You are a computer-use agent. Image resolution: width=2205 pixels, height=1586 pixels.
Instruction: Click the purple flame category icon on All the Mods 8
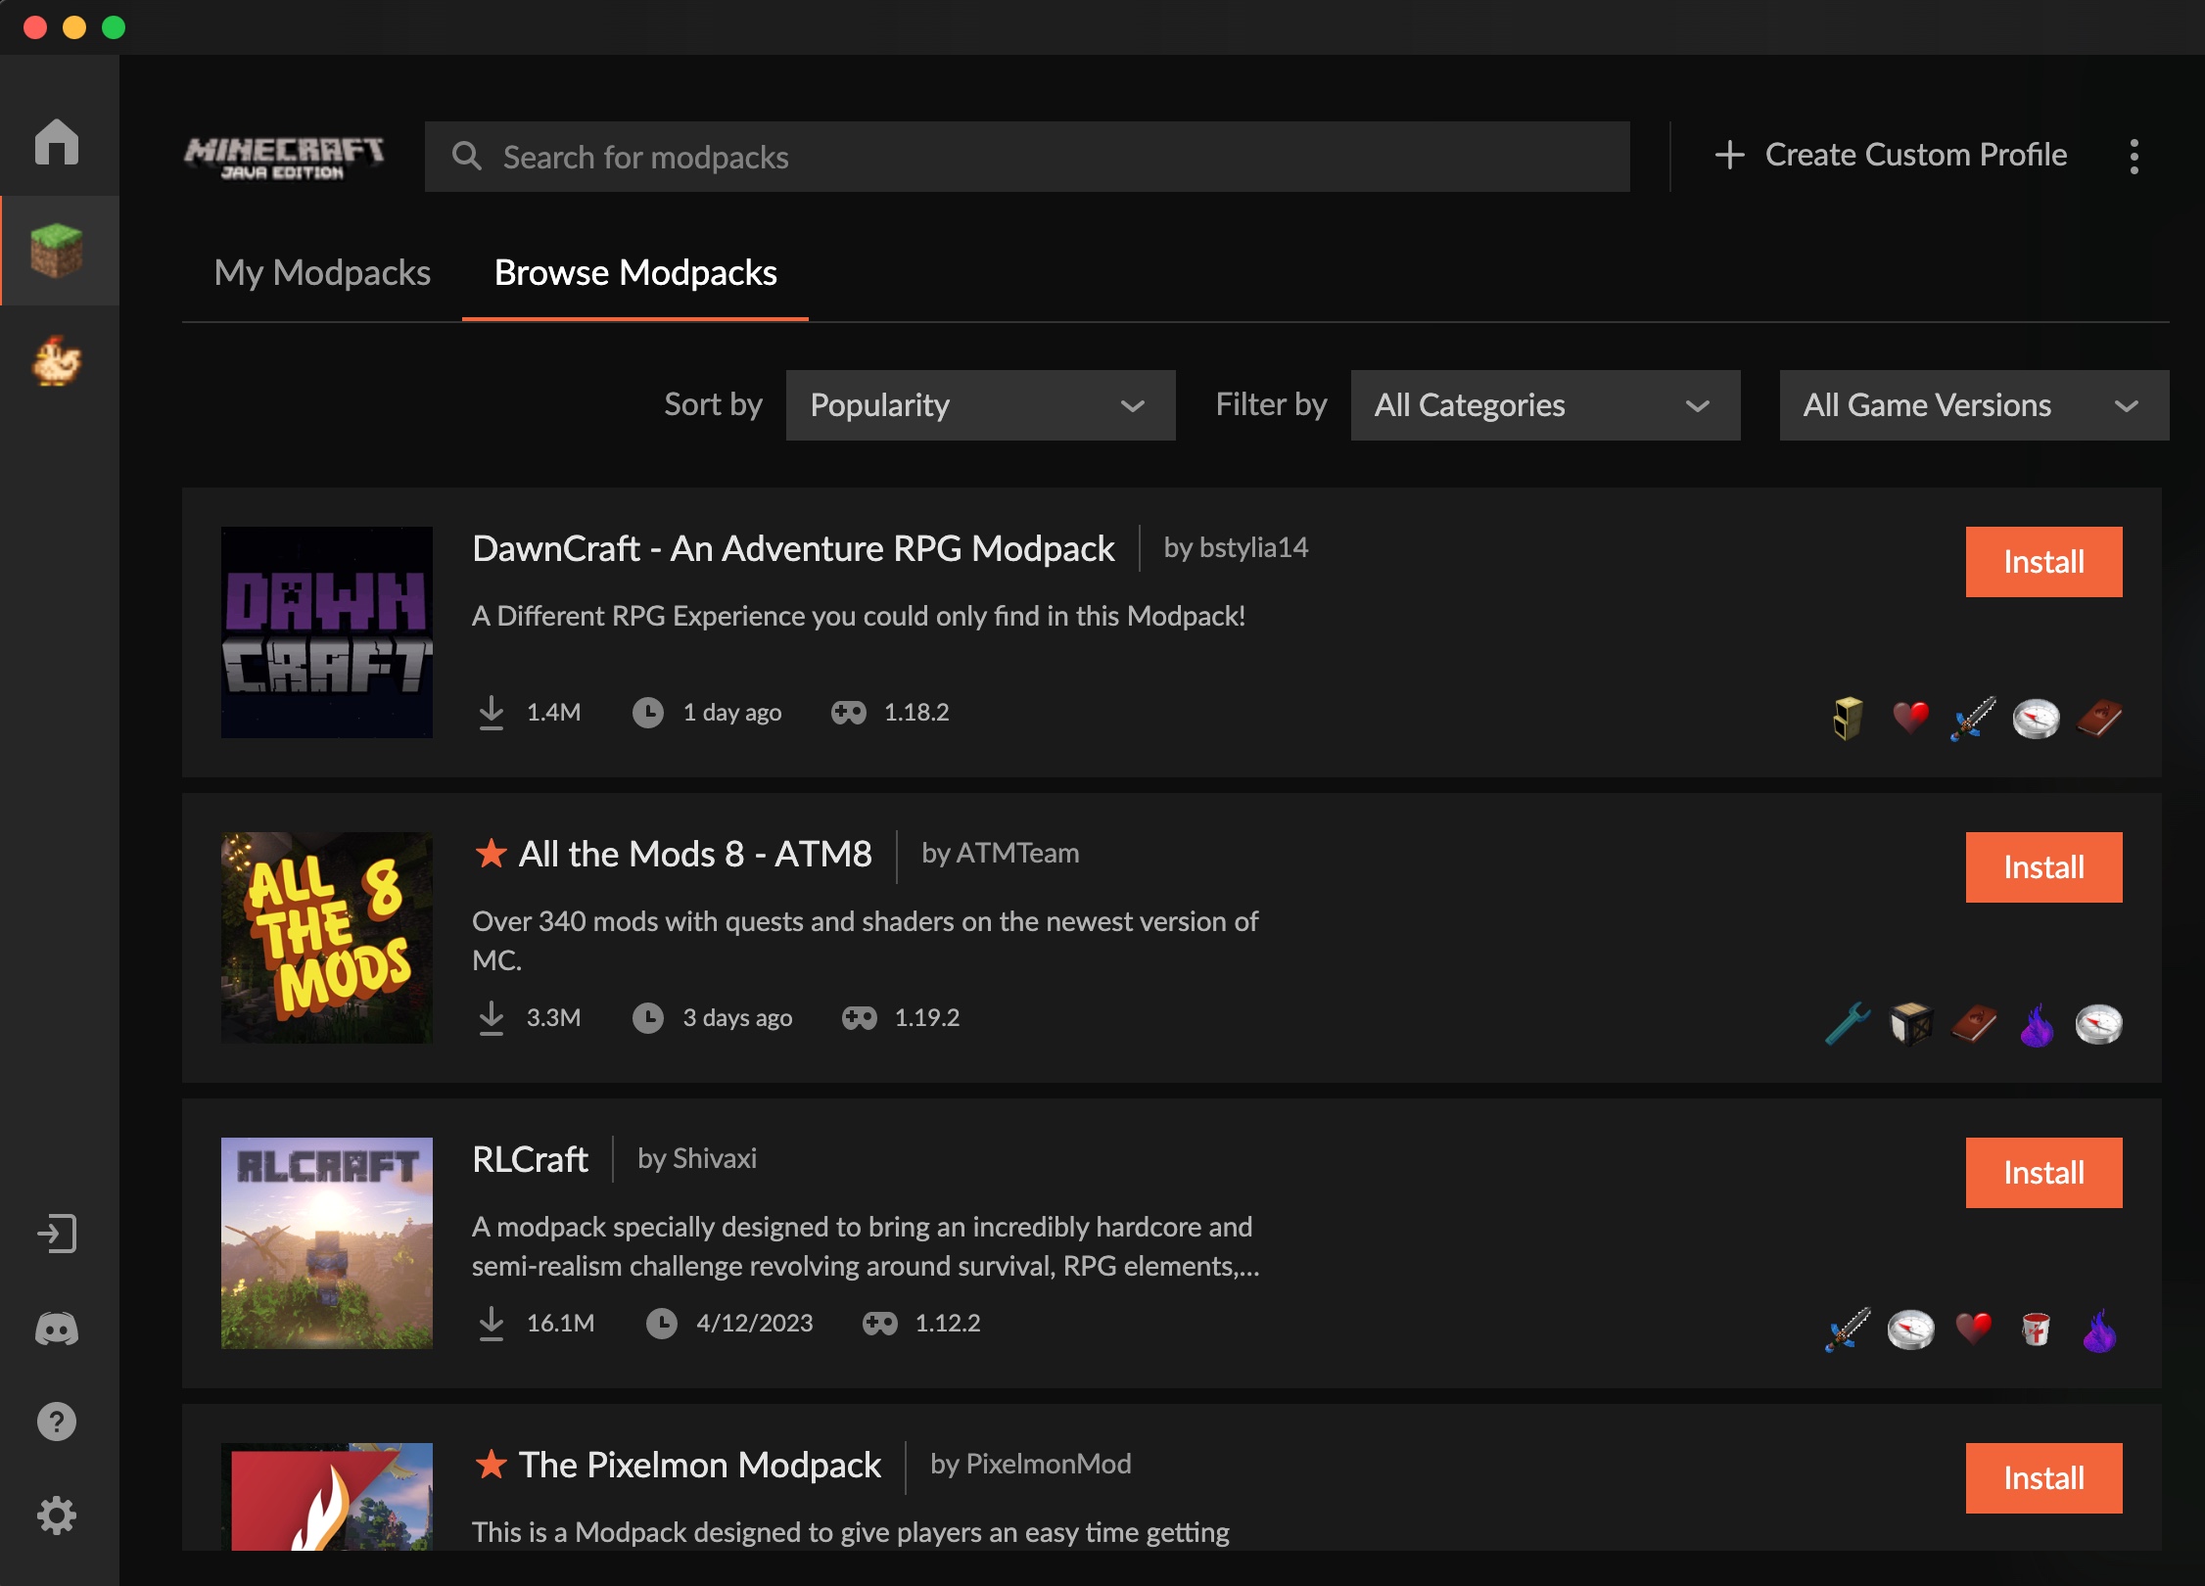coord(2037,1025)
